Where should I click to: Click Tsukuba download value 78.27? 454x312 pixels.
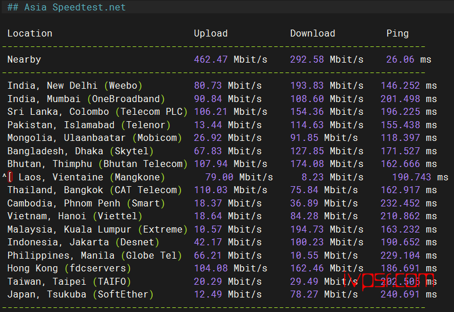[x=304, y=295]
